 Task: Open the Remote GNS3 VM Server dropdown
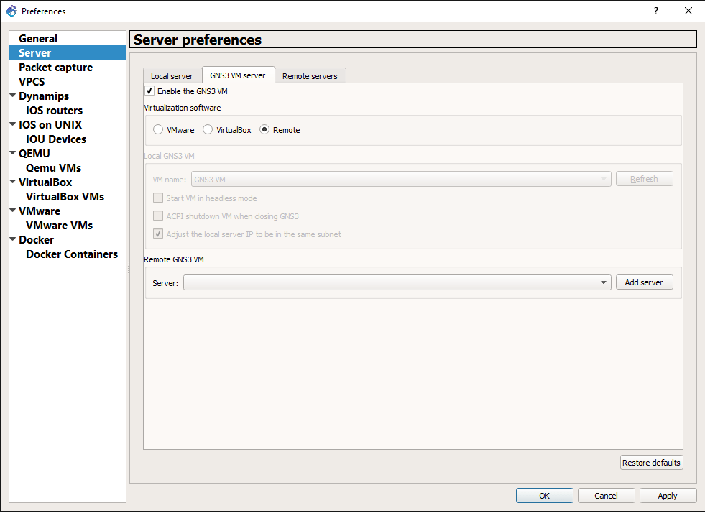tap(397, 282)
